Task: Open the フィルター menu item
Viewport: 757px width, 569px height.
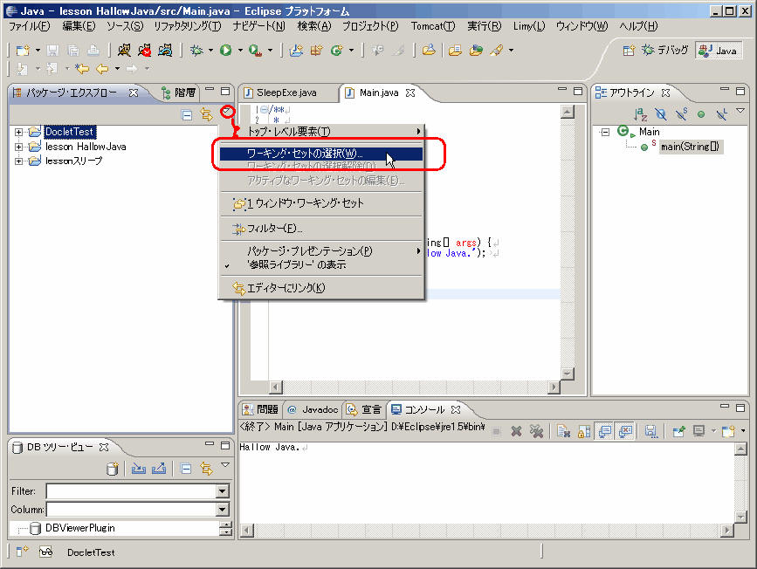Action: [x=274, y=229]
